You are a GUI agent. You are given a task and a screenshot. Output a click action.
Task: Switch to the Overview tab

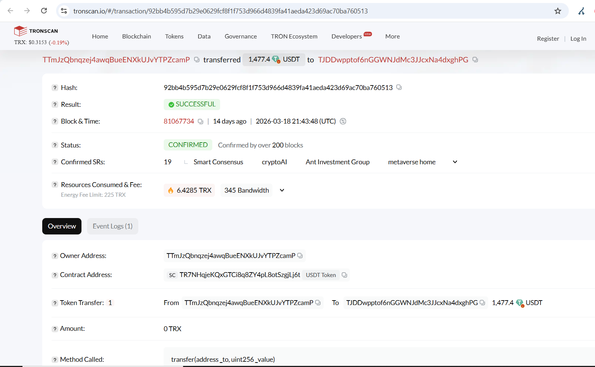point(62,226)
